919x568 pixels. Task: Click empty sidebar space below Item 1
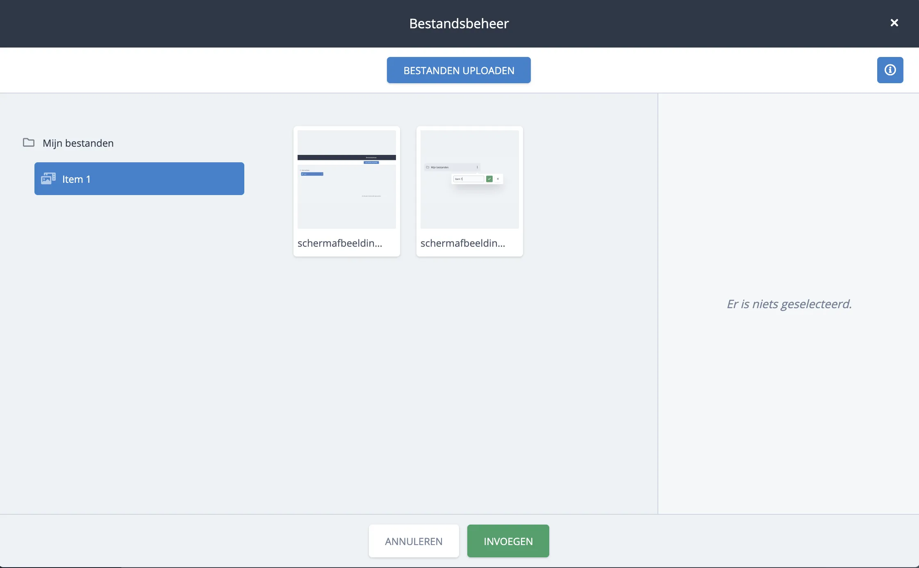point(139,328)
